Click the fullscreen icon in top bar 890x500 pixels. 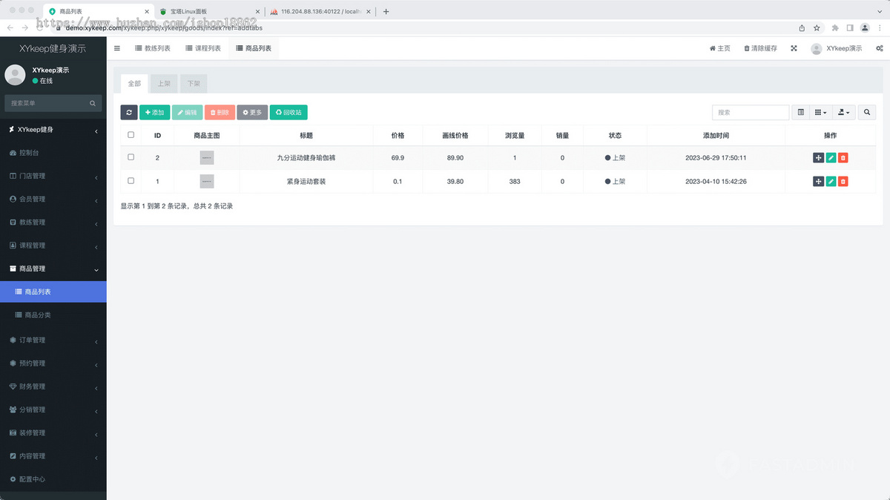tap(794, 48)
